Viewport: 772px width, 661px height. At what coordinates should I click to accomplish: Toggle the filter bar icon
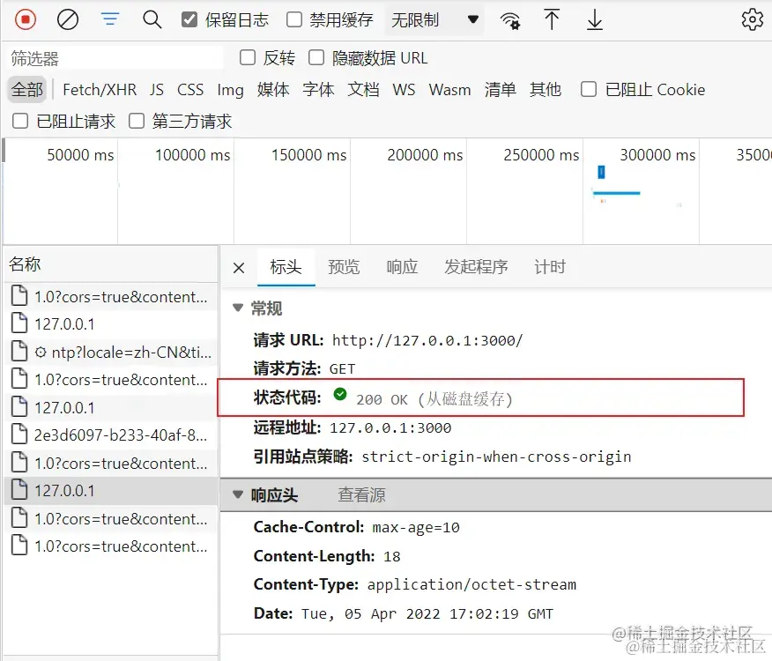tap(110, 20)
